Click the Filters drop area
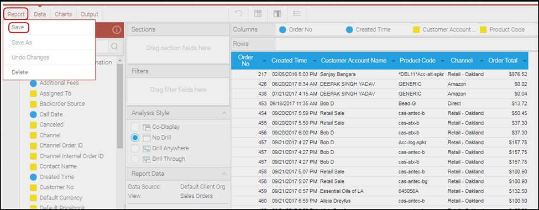 pyautogui.click(x=178, y=91)
